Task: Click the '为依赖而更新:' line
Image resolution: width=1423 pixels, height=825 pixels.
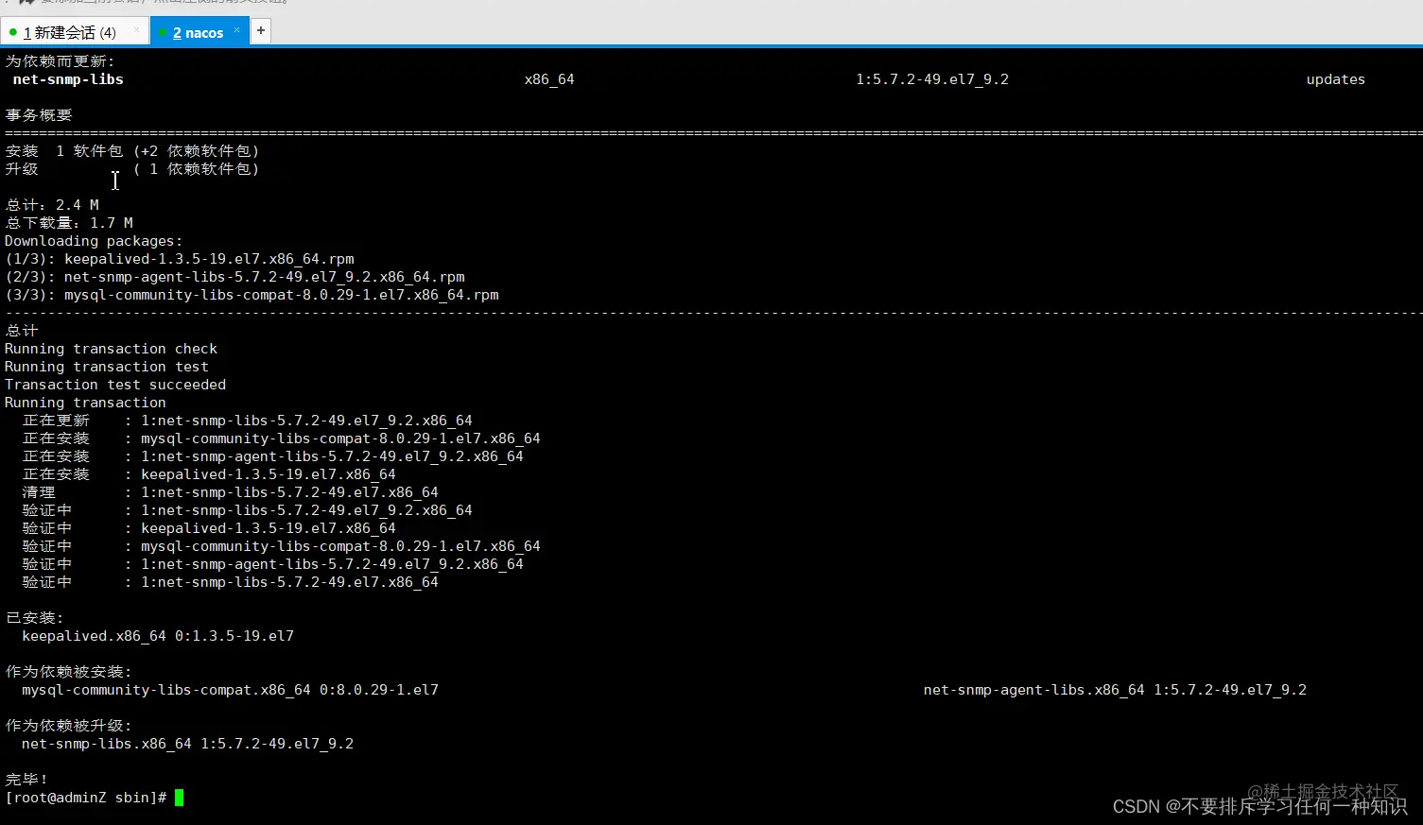Action: [x=60, y=61]
